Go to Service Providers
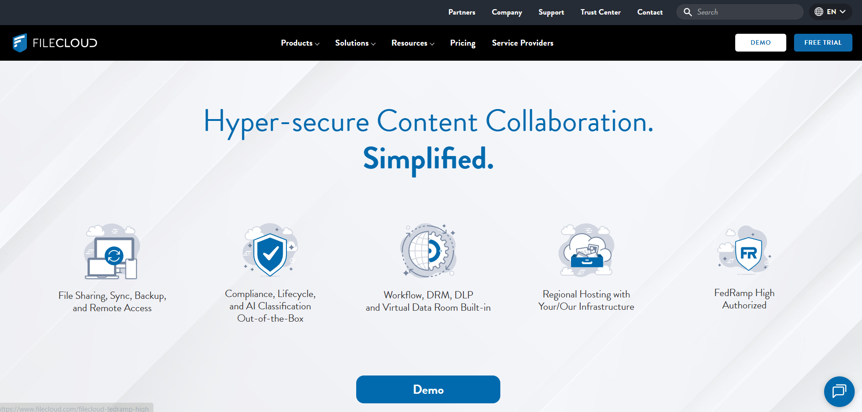 pyautogui.click(x=523, y=43)
